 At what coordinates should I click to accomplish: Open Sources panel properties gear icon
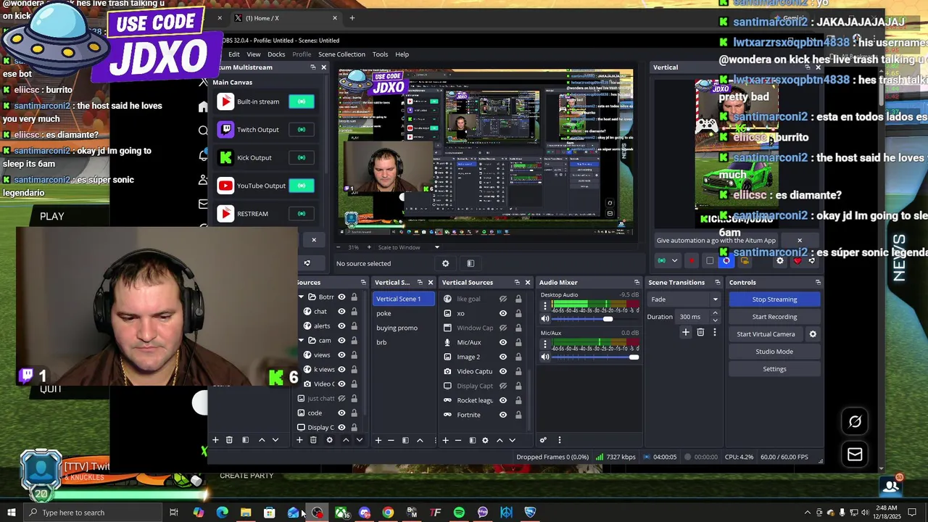329,440
